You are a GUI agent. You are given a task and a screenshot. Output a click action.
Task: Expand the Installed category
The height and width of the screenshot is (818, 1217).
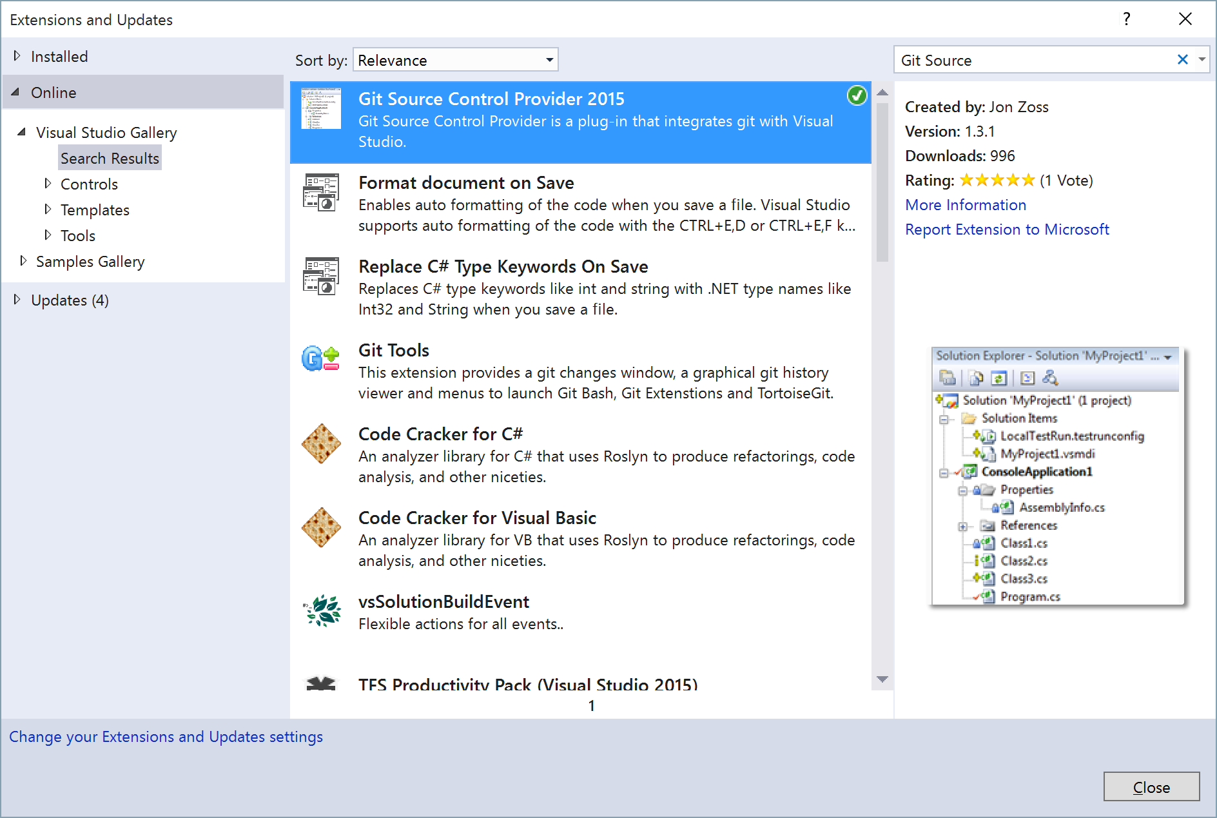coord(17,56)
